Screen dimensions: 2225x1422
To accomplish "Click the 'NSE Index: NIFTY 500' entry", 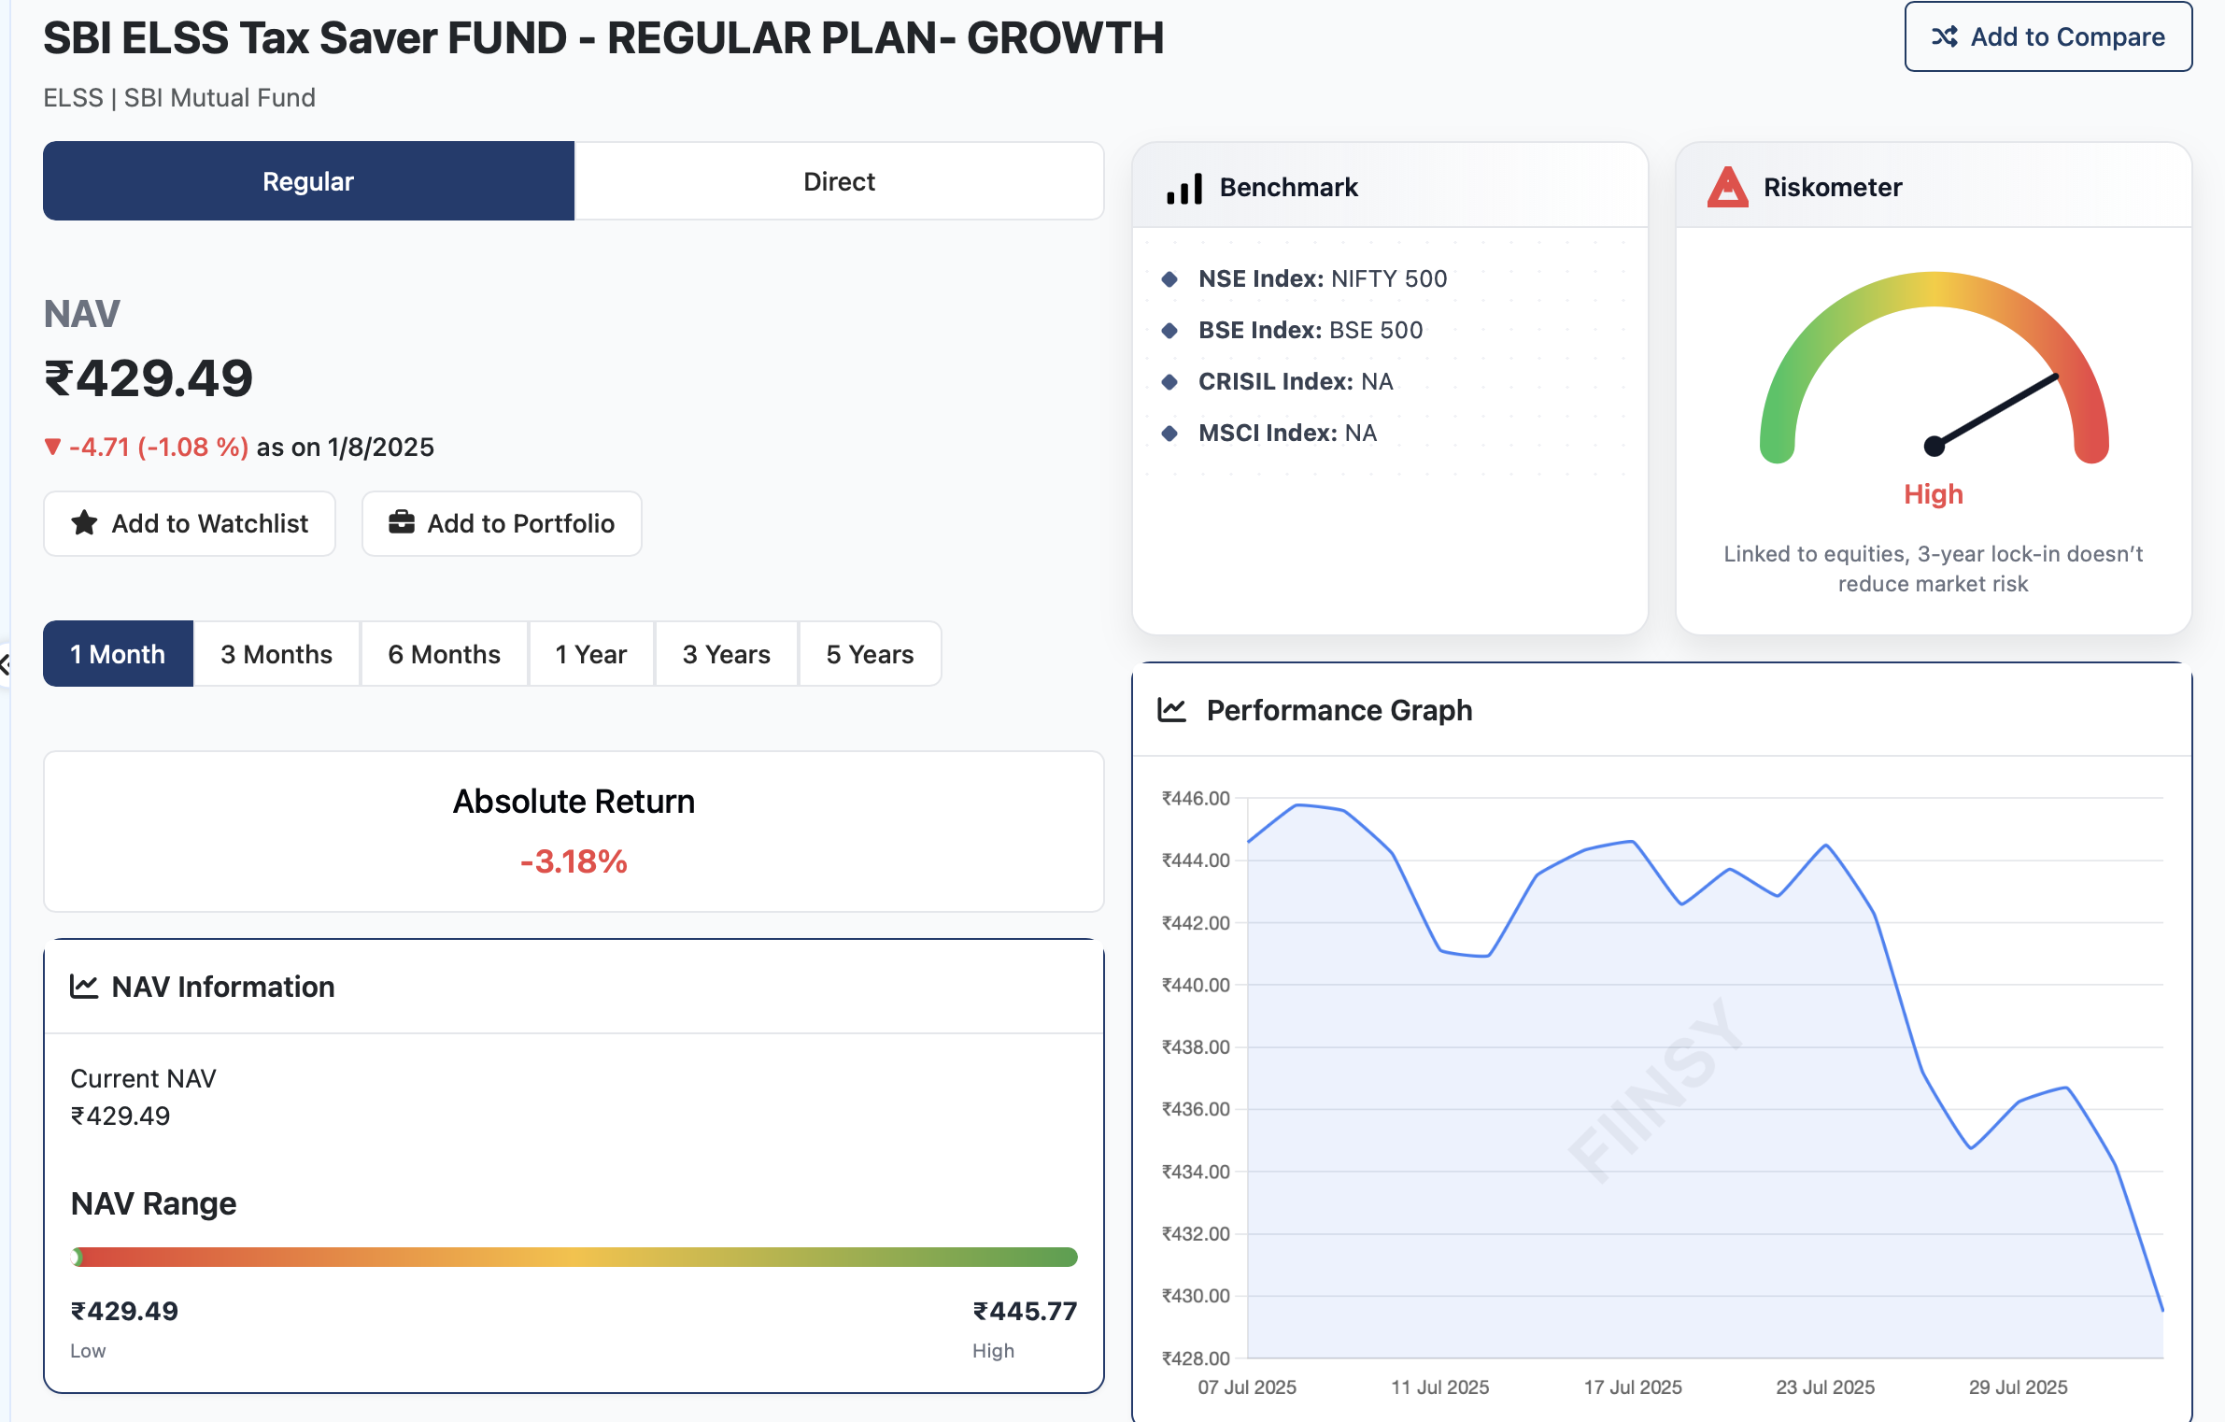I will pyautogui.click(x=1323, y=279).
